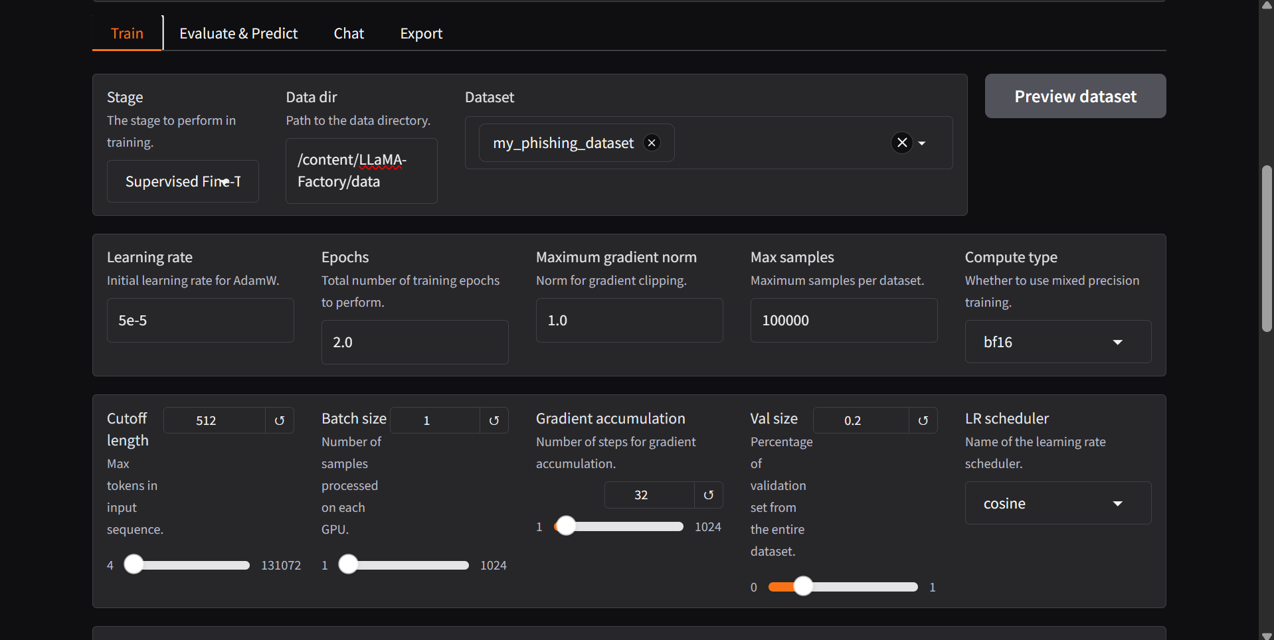Screen dimensions: 1274x640
Task: Open the Evaluate & Predict tab
Action: coord(238,33)
